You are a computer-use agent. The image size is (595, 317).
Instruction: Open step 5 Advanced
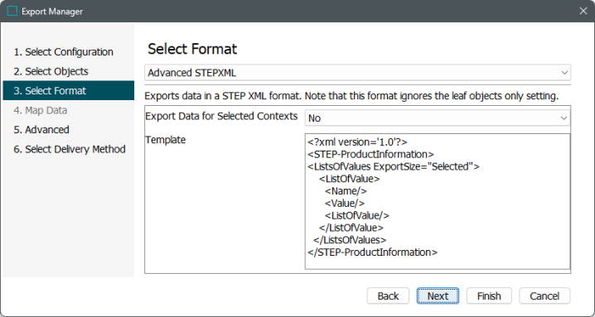click(x=41, y=130)
